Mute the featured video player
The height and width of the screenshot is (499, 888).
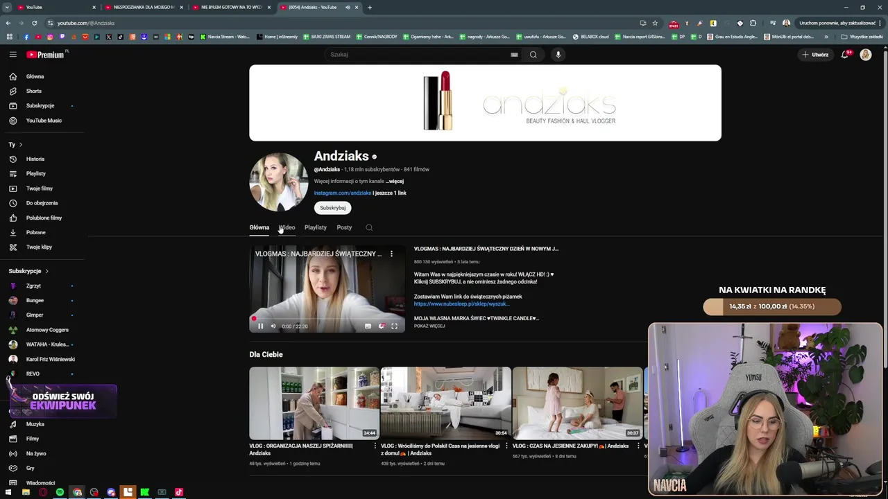[x=273, y=326]
